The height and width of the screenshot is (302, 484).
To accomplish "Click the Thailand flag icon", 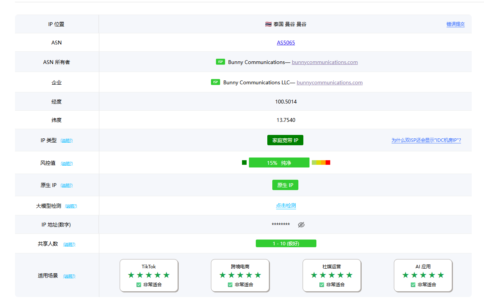I will coord(268,24).
